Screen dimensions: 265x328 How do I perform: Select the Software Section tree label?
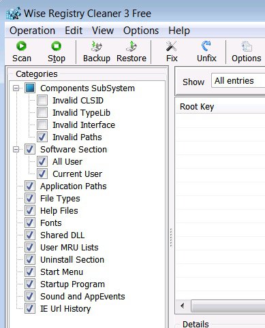74,149
